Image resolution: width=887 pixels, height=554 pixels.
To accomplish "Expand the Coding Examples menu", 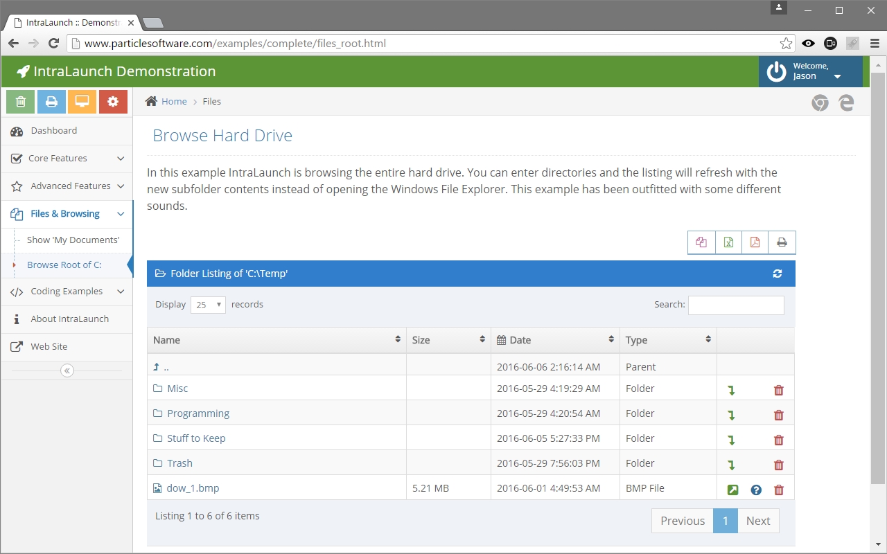I will point(67,292).
